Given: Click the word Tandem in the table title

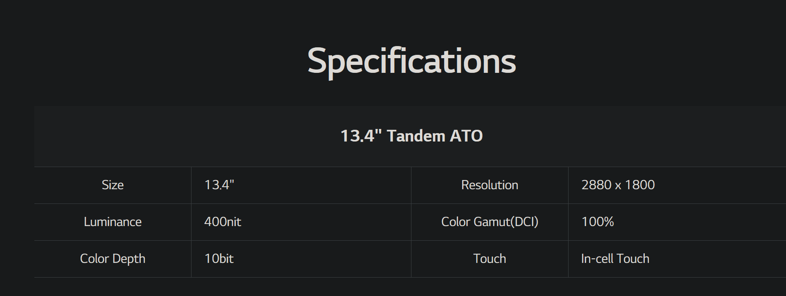Looking at the screenshot, I should (416, 136).
